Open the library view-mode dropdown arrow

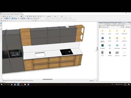[x=124, y=27]
